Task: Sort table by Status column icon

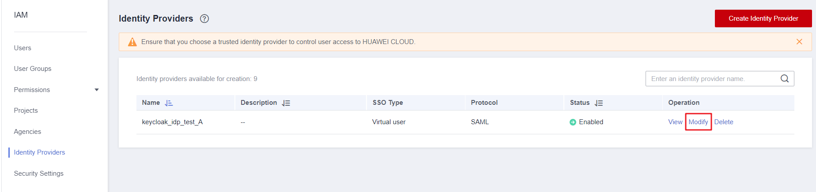Action: pos(599,103)
